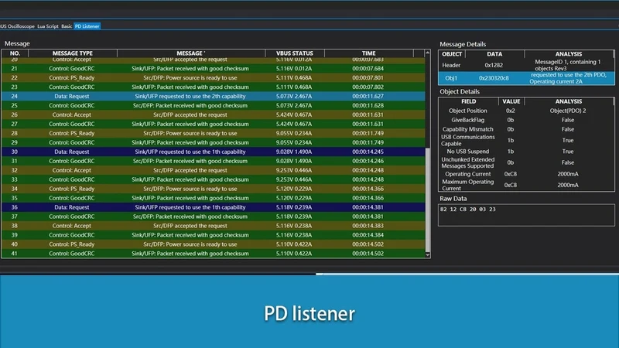619x348 pixels.
Task: Select message row 40 Control: PS_Ready
Action: click(x=214, y=244)
